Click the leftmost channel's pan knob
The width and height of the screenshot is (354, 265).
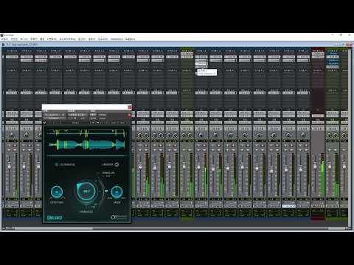[x=11, y=135]
